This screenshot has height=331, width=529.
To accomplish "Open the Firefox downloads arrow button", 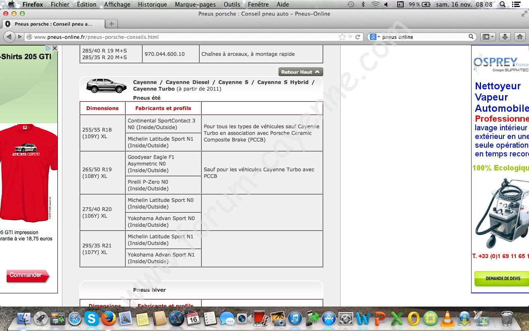I will 505,37.
